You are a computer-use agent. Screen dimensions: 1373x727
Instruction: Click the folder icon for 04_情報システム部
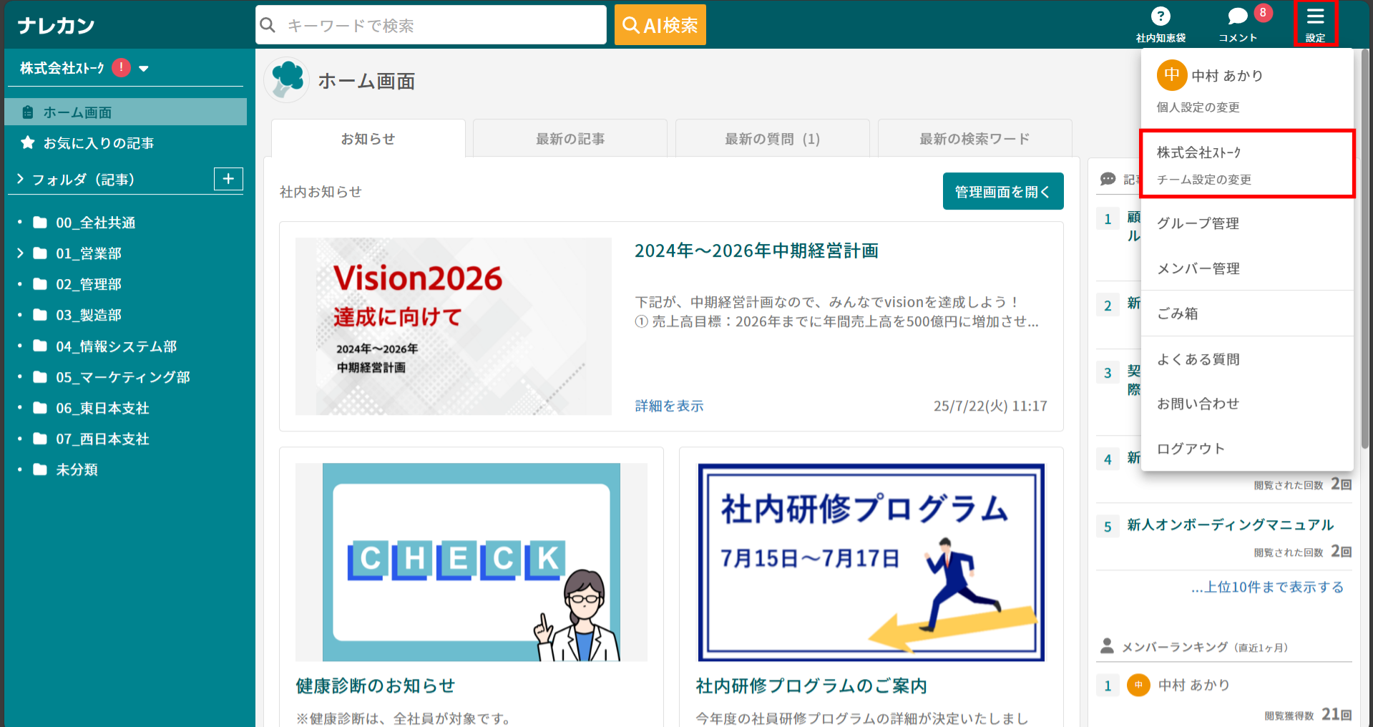(40, 346)
